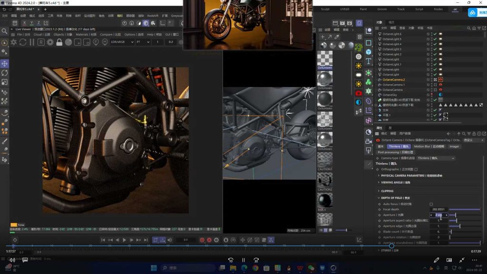Pause the Live Viewer render

pyautogui.click(x=31, y=42)
